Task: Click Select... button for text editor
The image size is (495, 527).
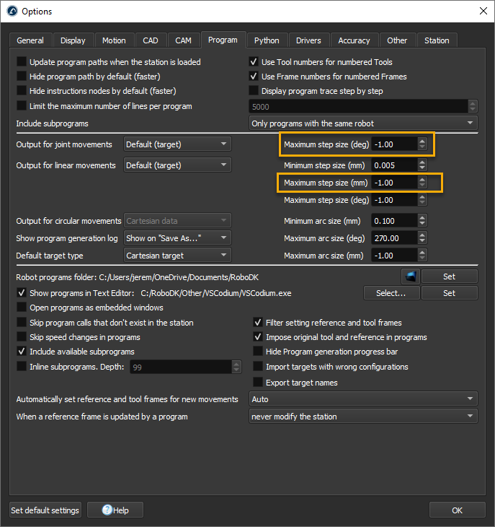Action: (391, 293)
